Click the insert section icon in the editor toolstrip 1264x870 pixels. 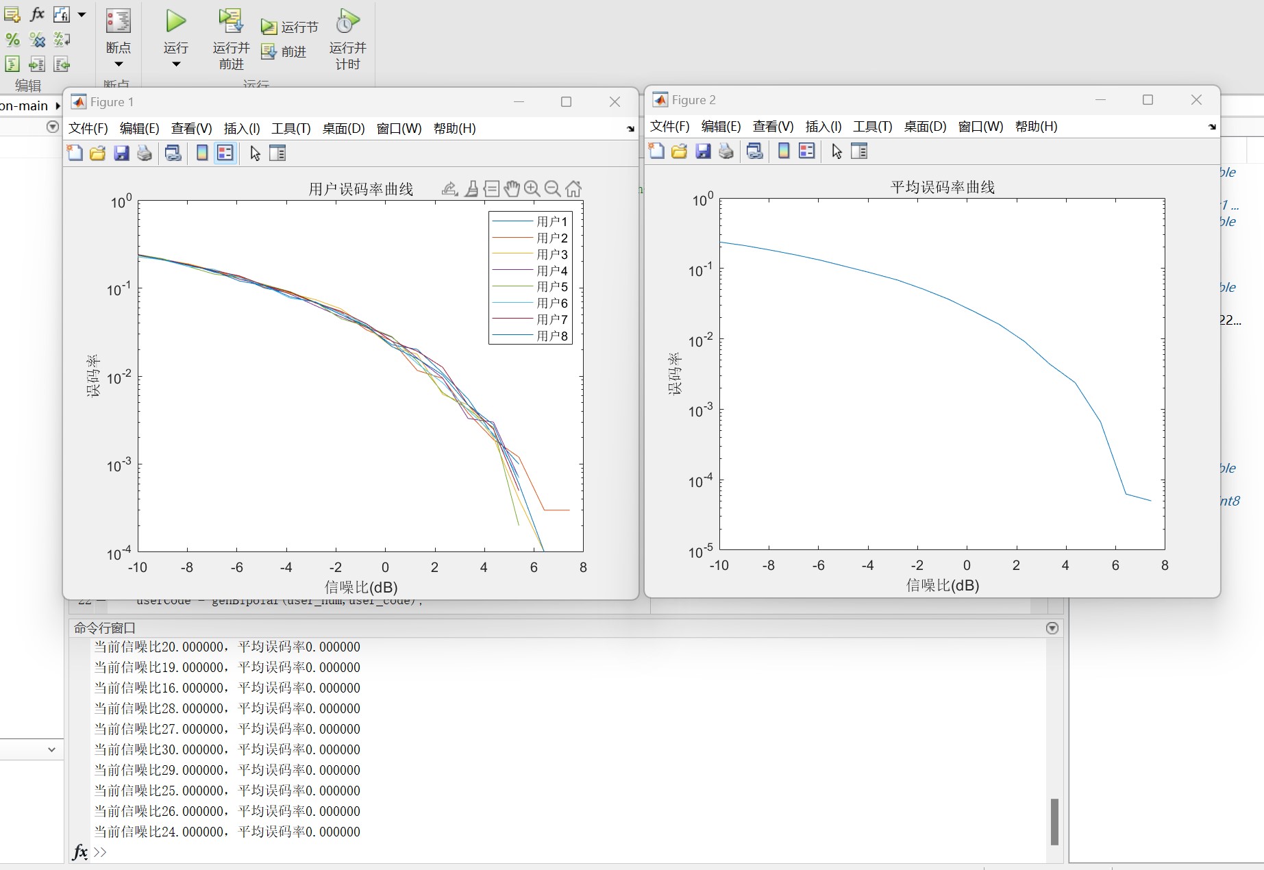(12, 14)
